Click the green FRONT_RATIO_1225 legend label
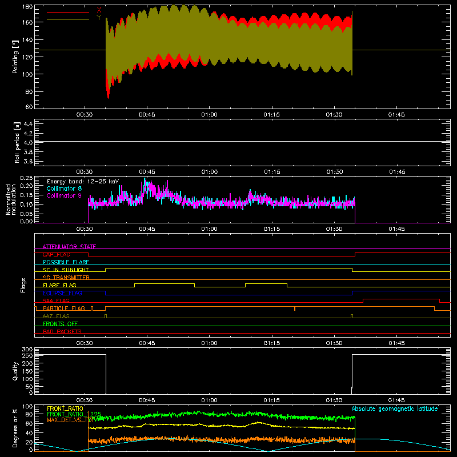Viewport: 457px width, 457px height. point(74,414)
